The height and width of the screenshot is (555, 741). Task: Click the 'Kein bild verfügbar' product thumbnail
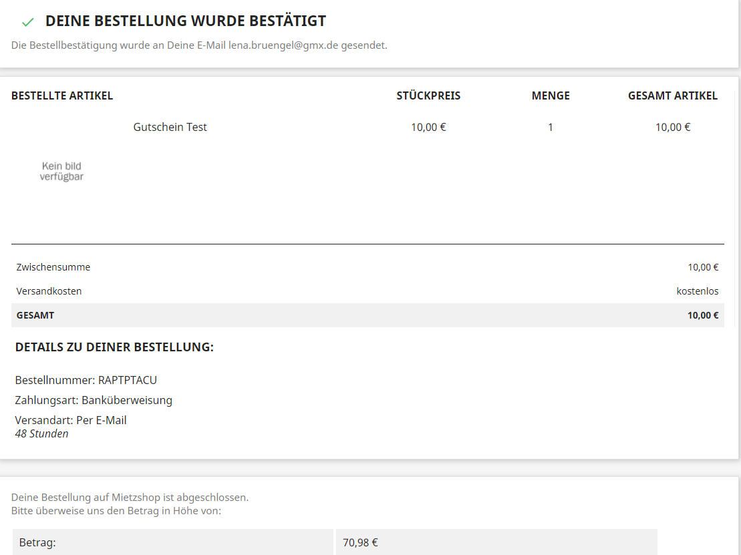pyautogui.click(x=61, y=171)
